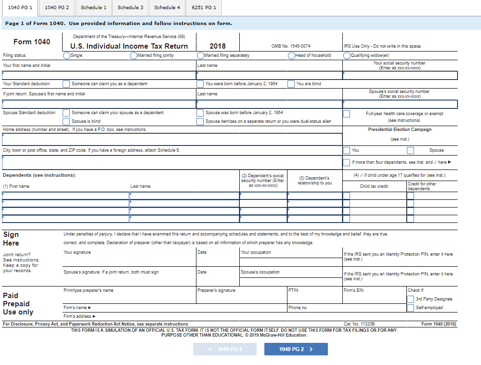Check first dependent's Credit for other dependents box
Screen dimensions: 481x365
point(410,196)
